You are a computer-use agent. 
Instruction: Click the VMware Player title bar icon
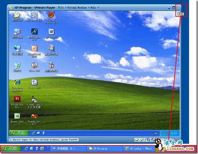coord(11,7)
